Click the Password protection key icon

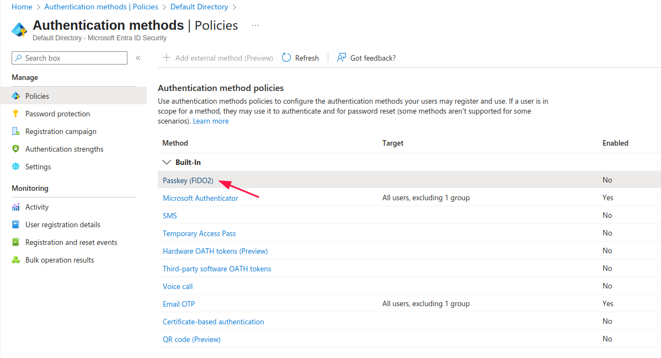[x=15, y=114]
